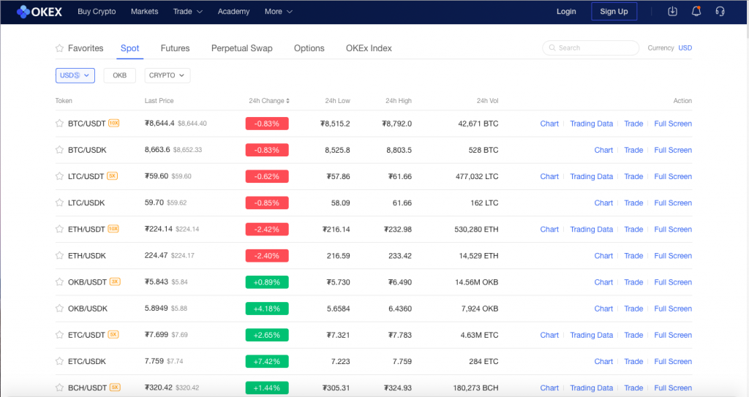
Task: Click the +7.42% change badge for ETC/USDK
Action: [267, 362]
